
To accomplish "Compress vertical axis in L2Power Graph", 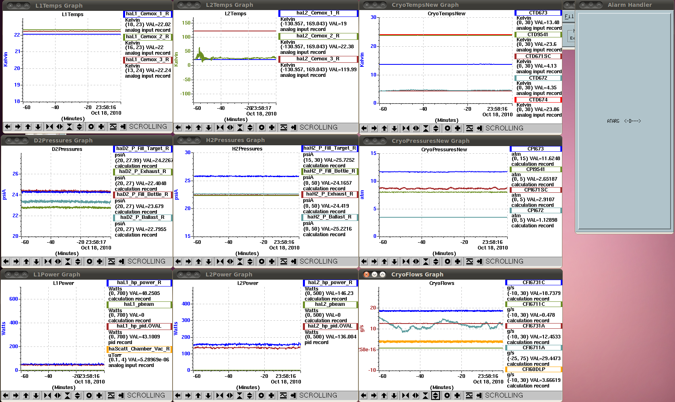I will pos(240,396).
